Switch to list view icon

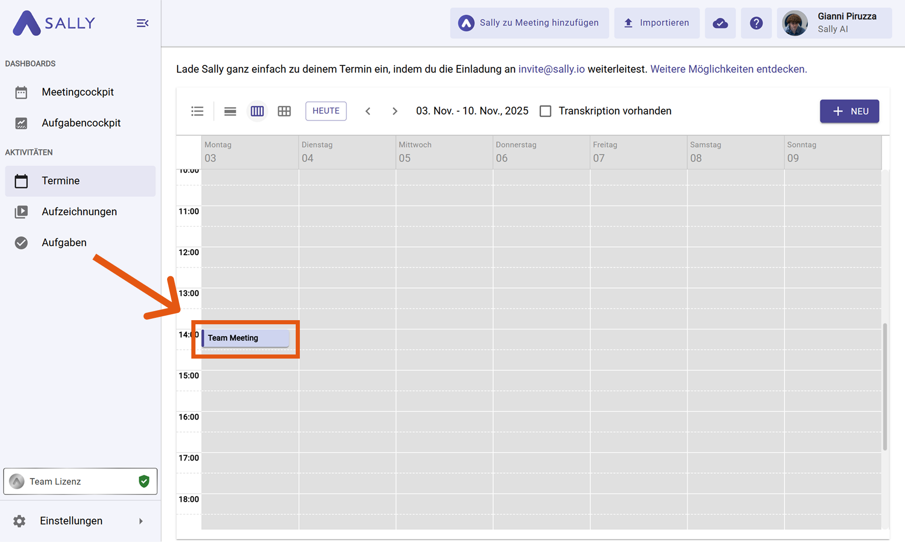197,111
